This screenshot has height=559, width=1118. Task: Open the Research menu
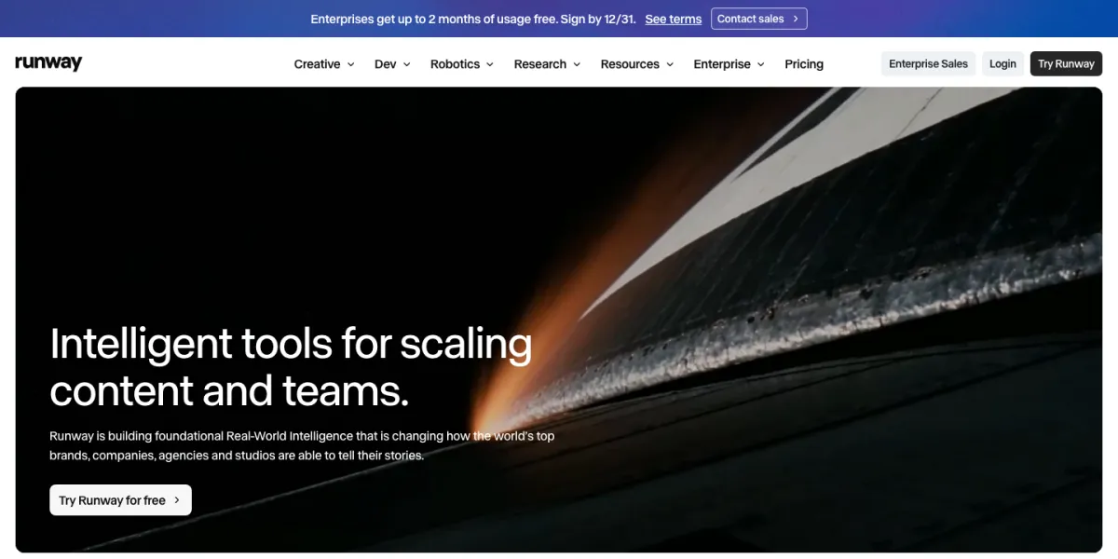pyautogui.click(x=547, y=64)
